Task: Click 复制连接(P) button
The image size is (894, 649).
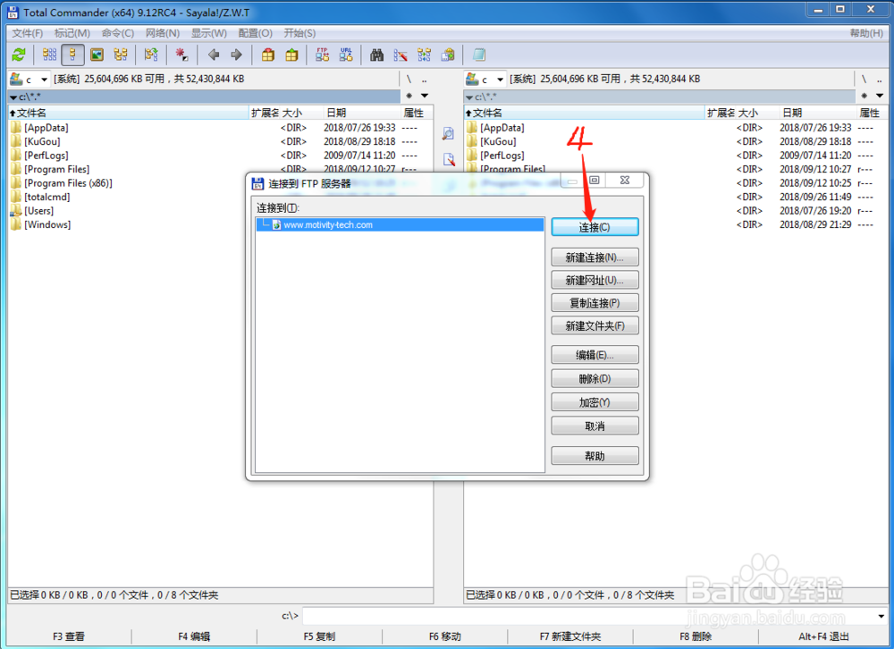Action: tap(595, 303)
